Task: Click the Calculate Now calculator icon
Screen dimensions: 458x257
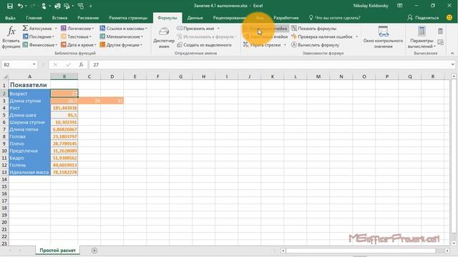Action: pos(441,31)
